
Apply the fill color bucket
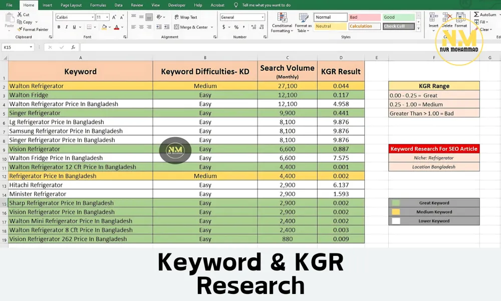(x=104, y=27)
